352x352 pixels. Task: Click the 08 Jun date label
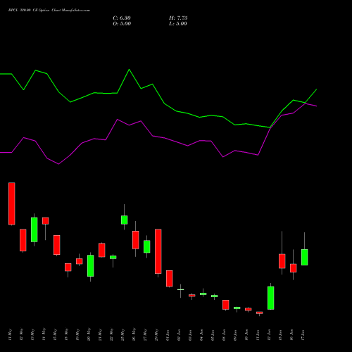tap(224, 335)
